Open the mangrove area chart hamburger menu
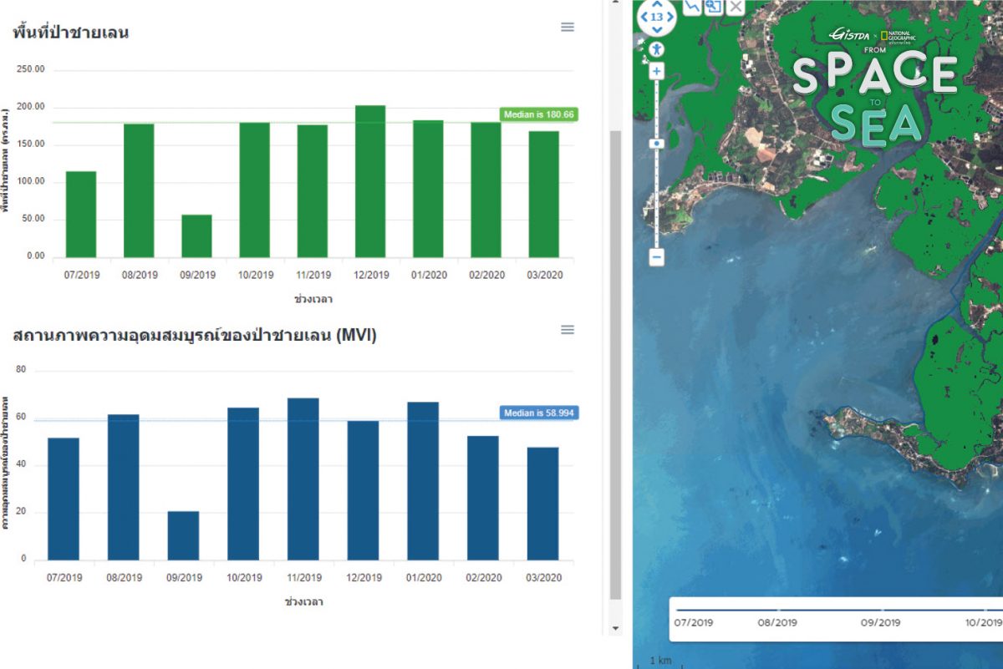 pos(568,27)
